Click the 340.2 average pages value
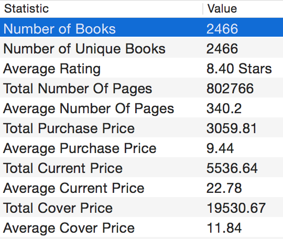 point(224,108)
